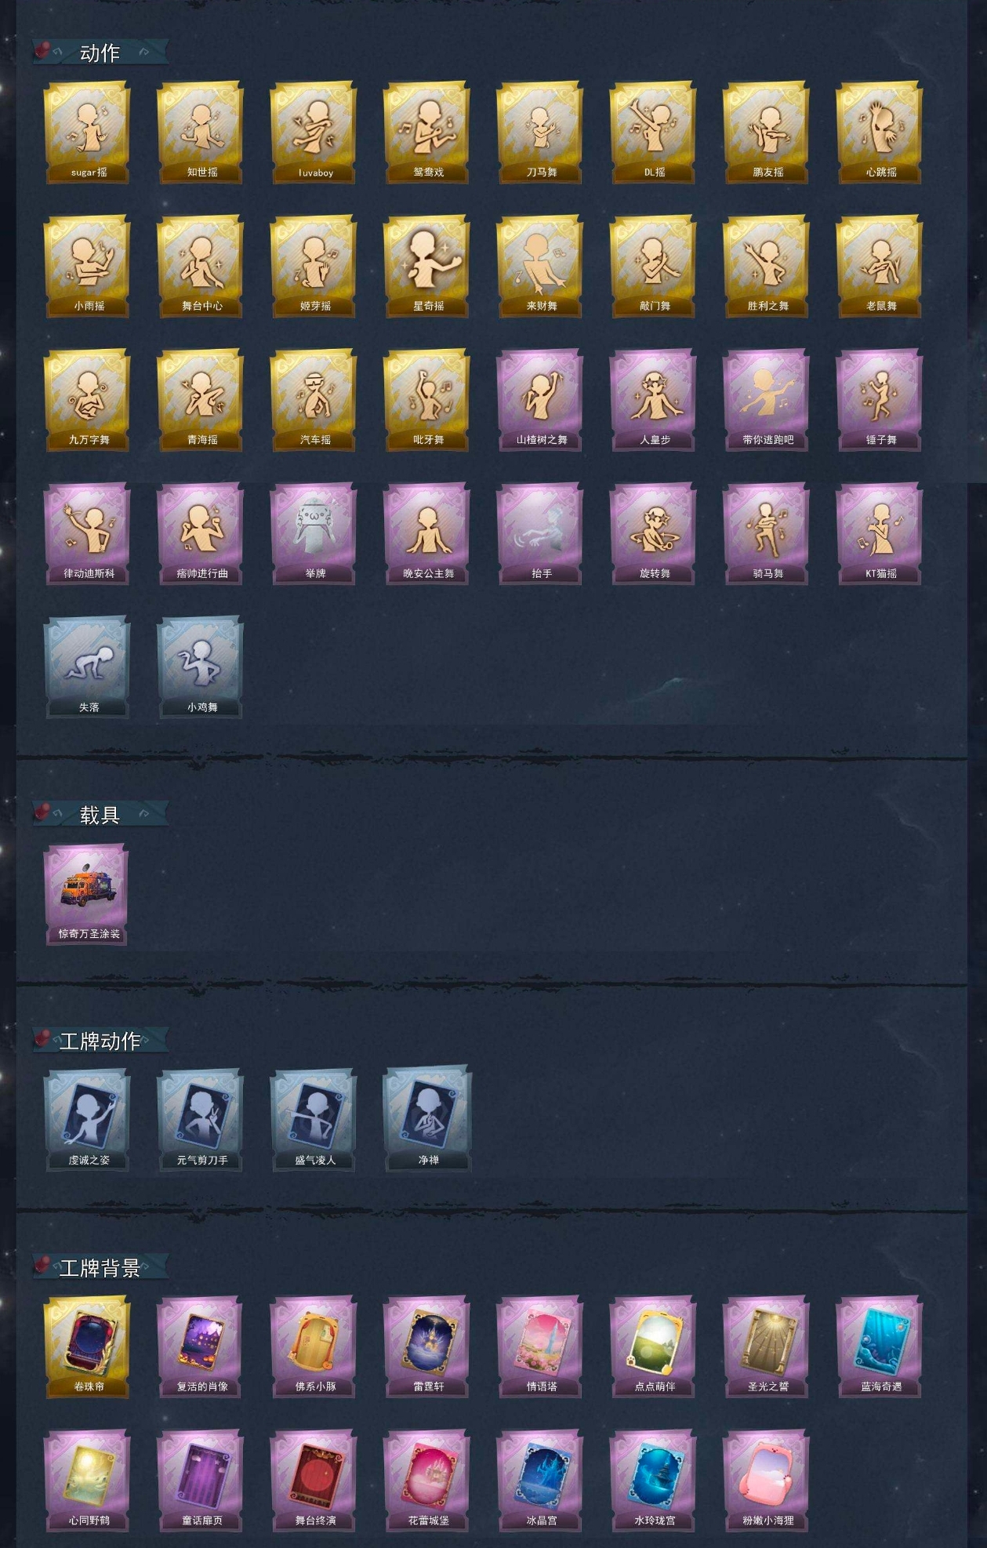Select the 举牌 action icon
Viewport: 987px width, 1548px height.
coord(314,534)
